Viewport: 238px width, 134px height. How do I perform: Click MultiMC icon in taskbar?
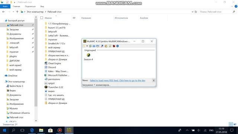coord(69,130)
